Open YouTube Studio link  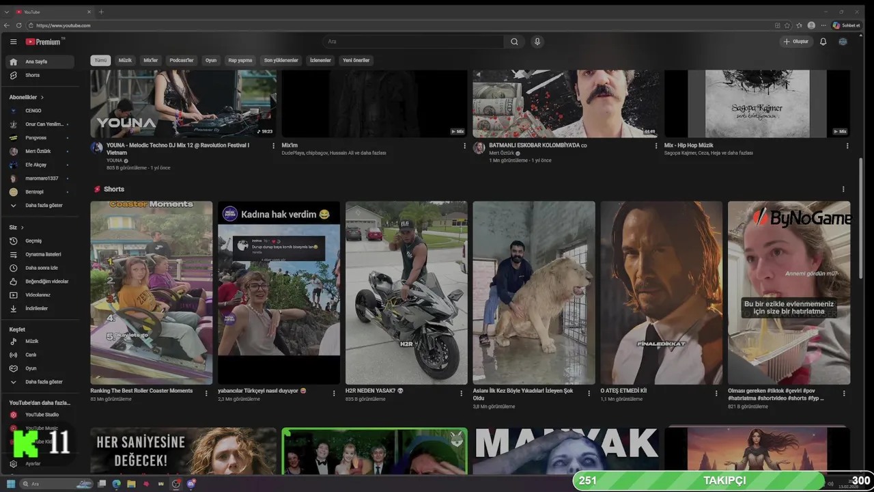(x=41, y=415)
